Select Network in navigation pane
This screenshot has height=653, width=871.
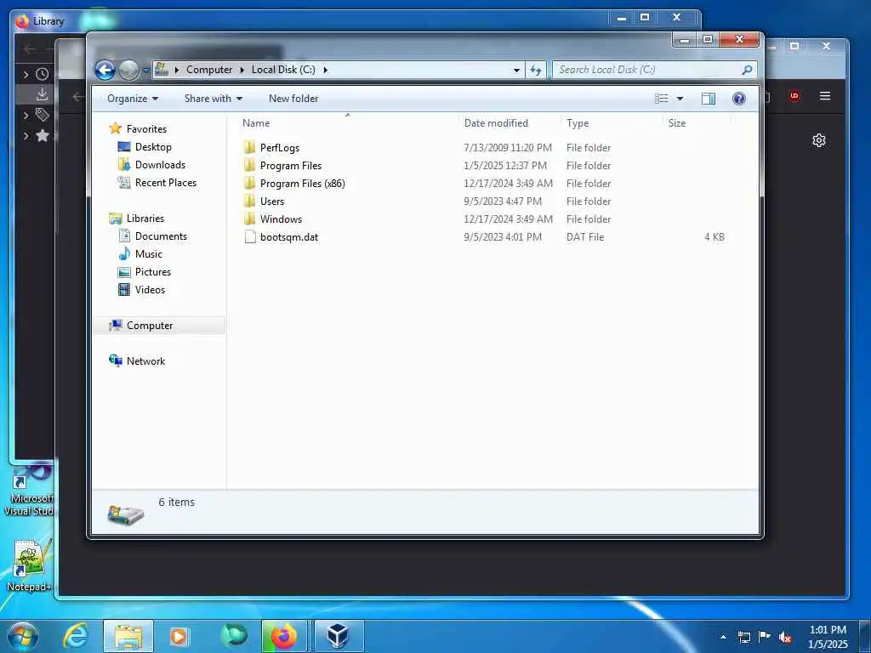(145, 361)
